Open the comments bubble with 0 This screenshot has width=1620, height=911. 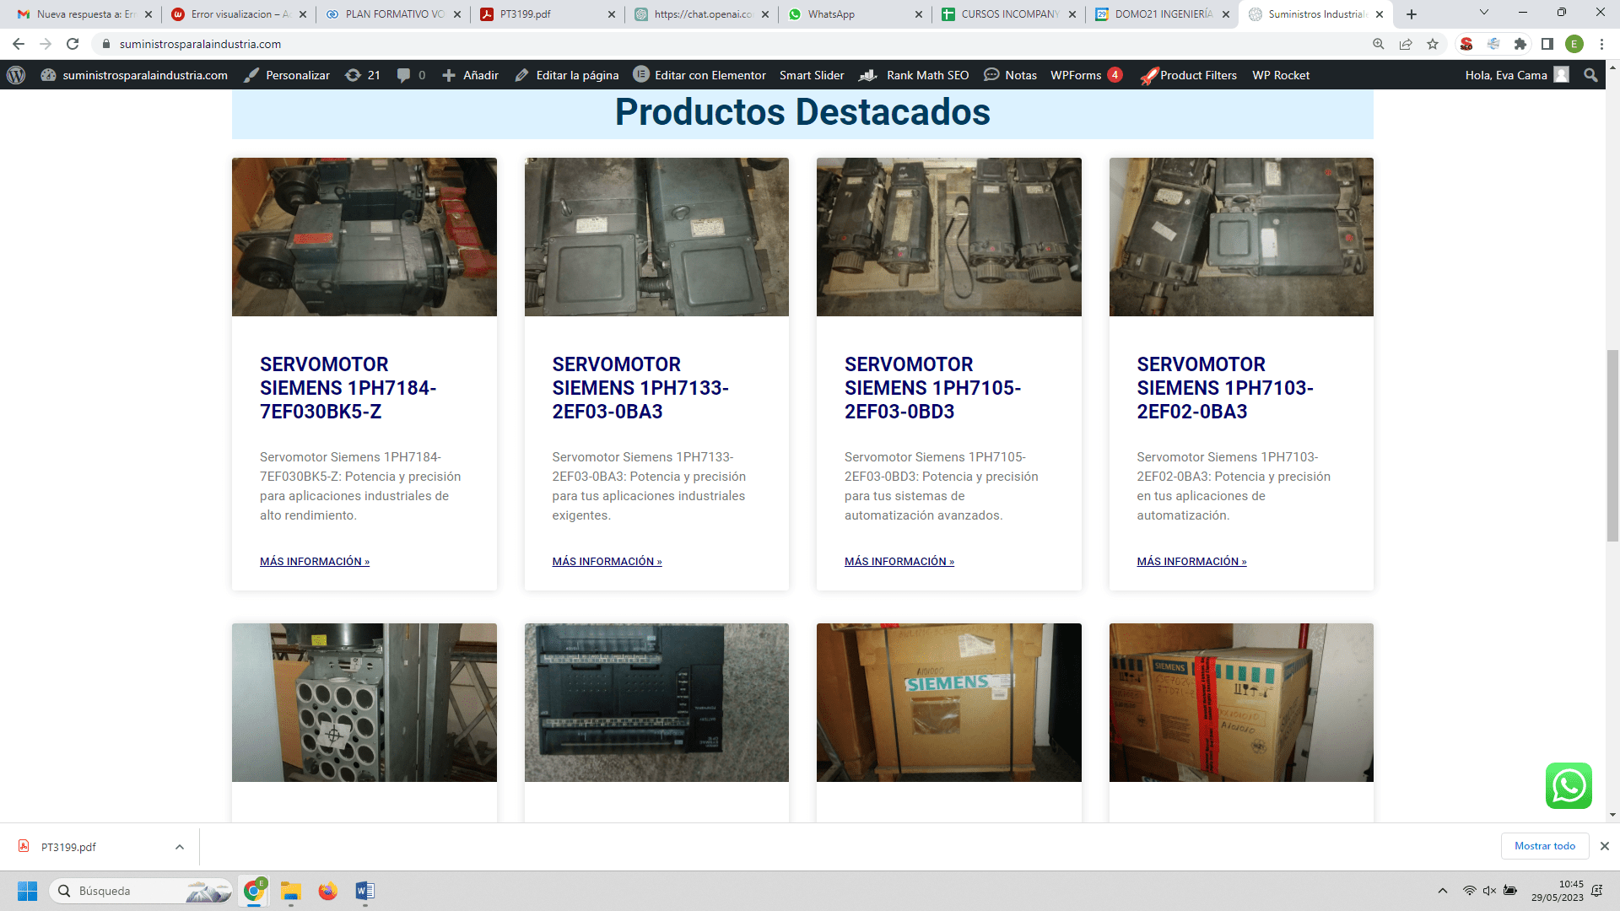coord(411,75)
